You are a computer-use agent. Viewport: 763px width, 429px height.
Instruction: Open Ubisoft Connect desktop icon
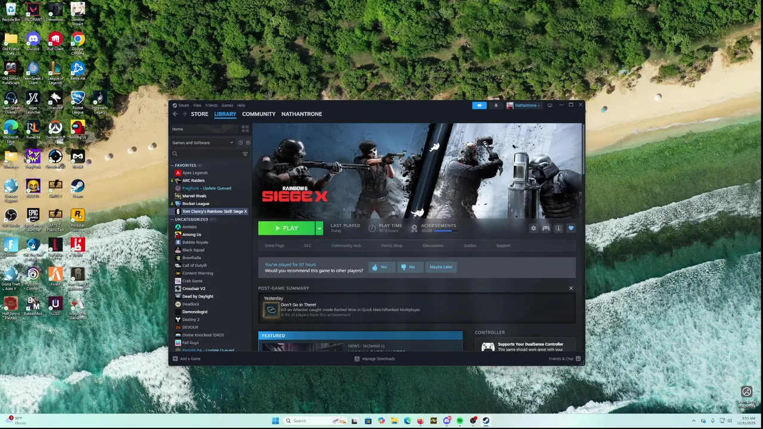(33, 276)
